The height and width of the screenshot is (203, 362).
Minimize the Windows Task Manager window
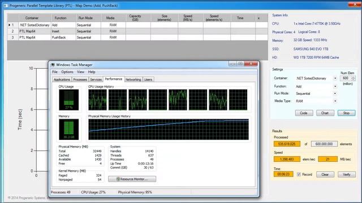tap(232, 64)
